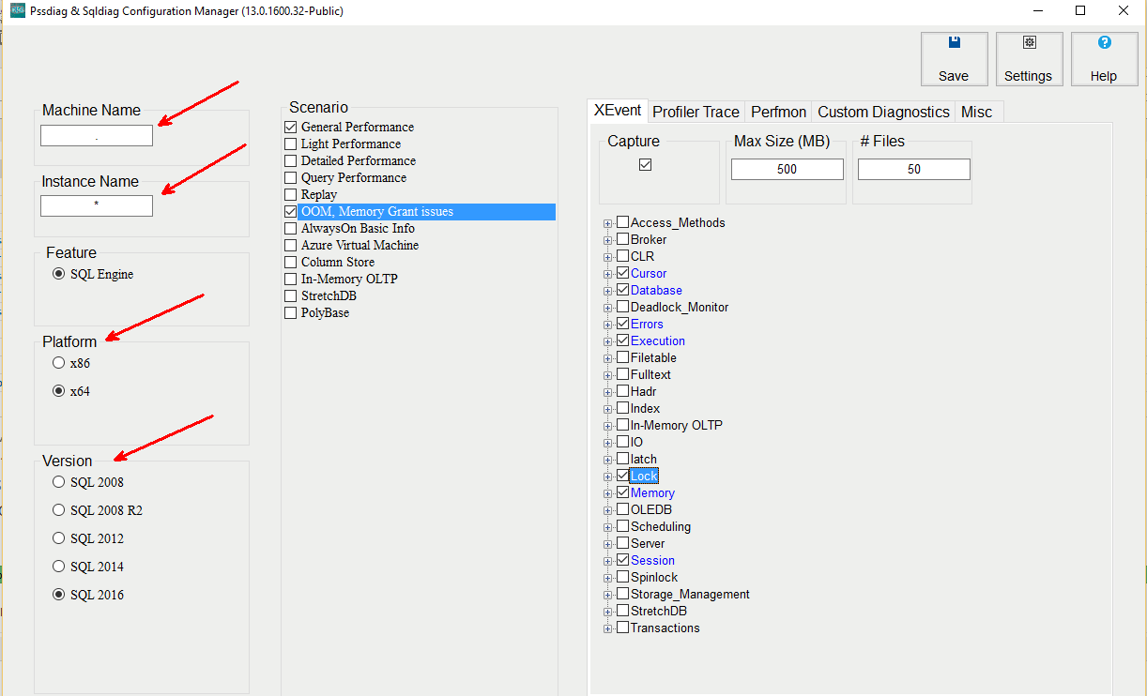
Task: Enable the In-Memory OLTP scenario checkbox
Action: tap(290, 279)
